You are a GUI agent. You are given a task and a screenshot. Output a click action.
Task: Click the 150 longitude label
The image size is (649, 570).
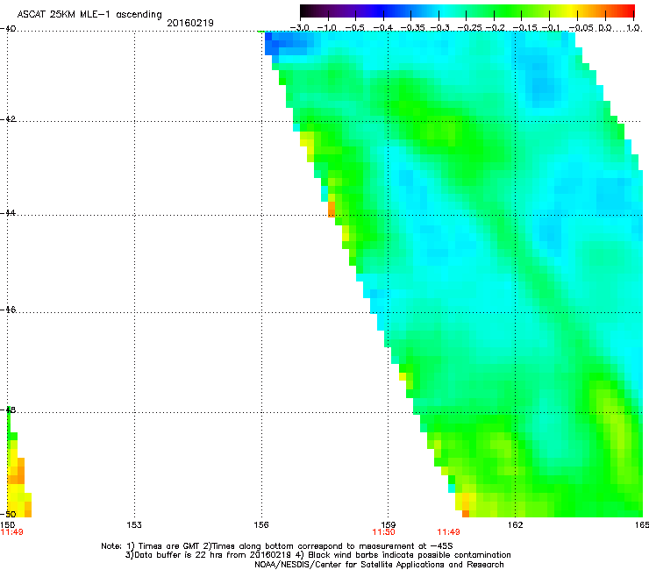pos(7,525)
